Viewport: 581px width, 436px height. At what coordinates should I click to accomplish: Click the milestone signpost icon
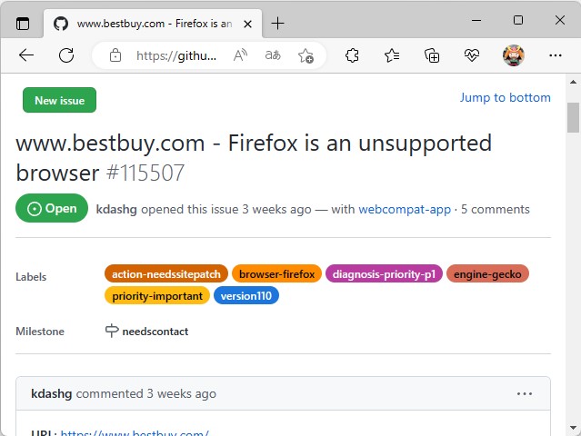click(x=112, y=331)
